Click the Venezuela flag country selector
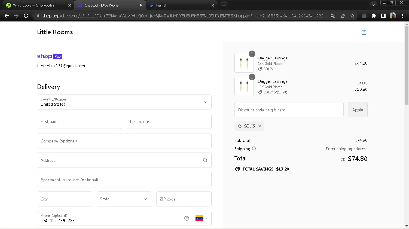 tap(202, 218)
